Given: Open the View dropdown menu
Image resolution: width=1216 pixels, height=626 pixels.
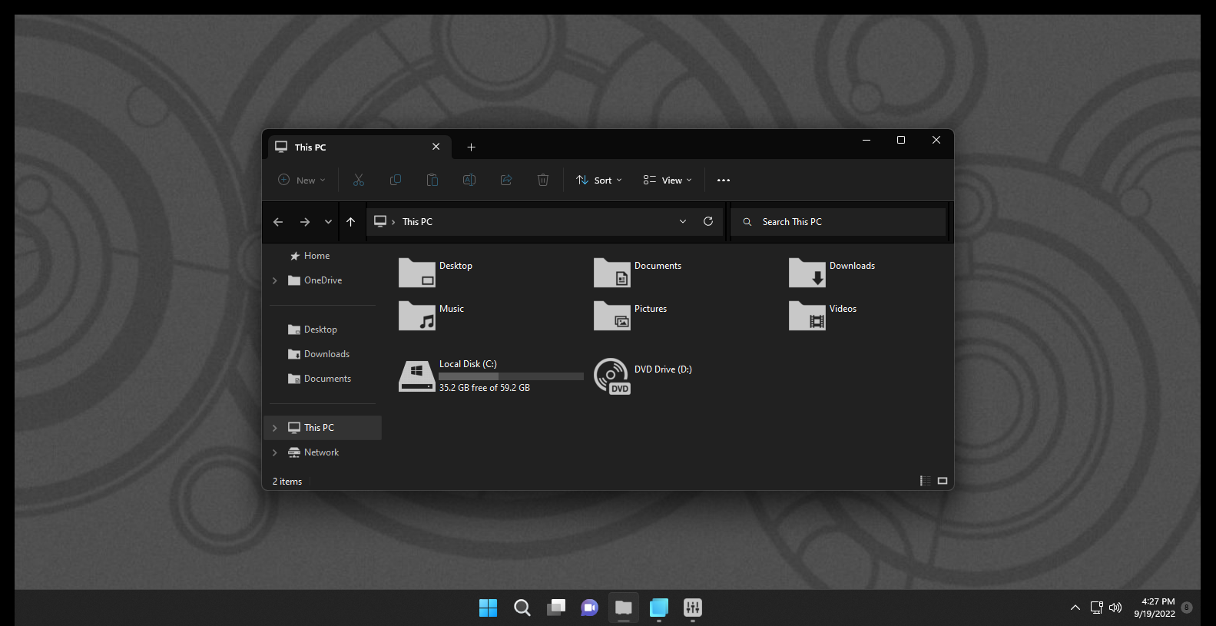Looking at the screenshot, I should pos(668,180).
